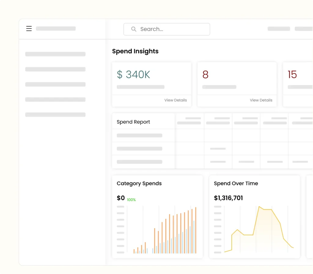Switch to the Category Spends panel

139,183
